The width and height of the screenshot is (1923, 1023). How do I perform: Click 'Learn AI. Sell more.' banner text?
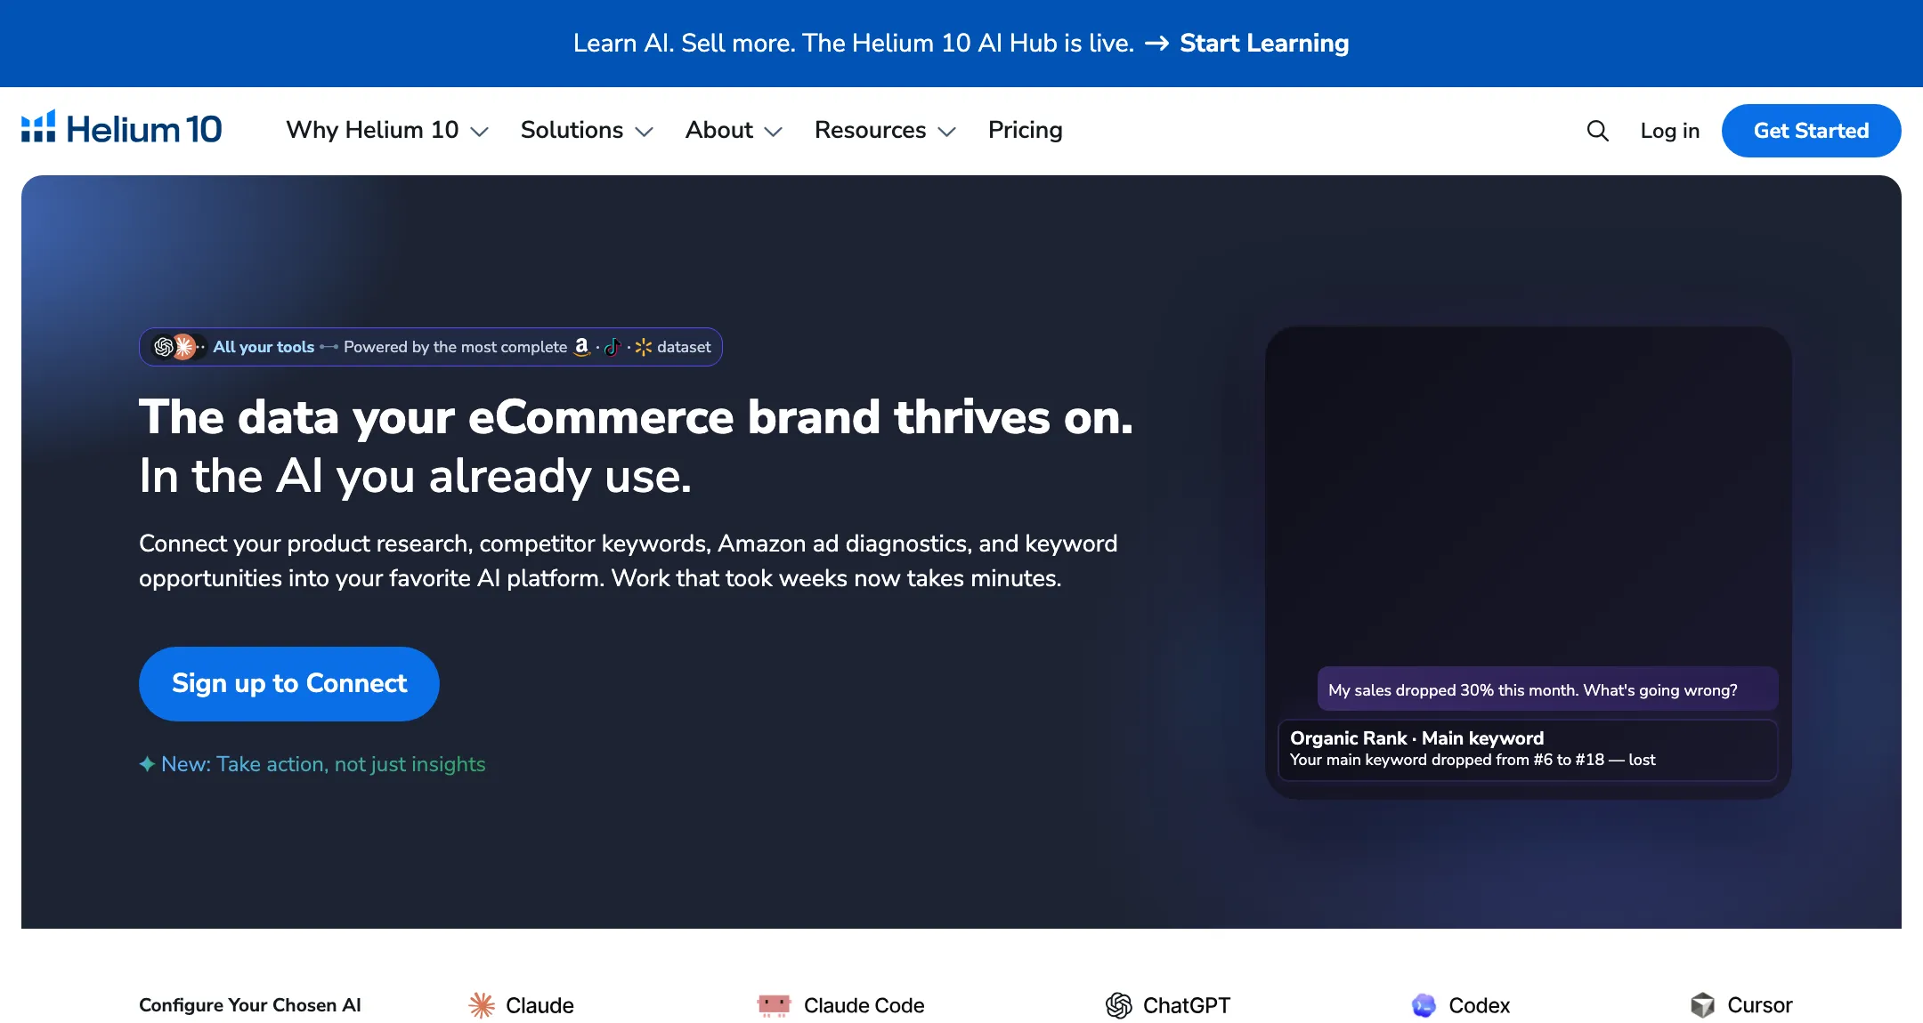tap(683, 43)
